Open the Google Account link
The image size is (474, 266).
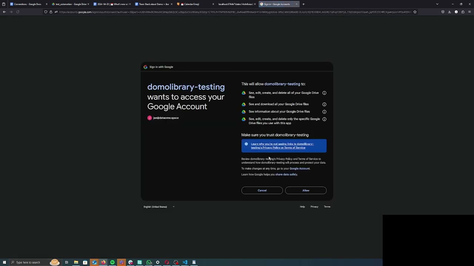pyautogui.click(x=300, y=168)
